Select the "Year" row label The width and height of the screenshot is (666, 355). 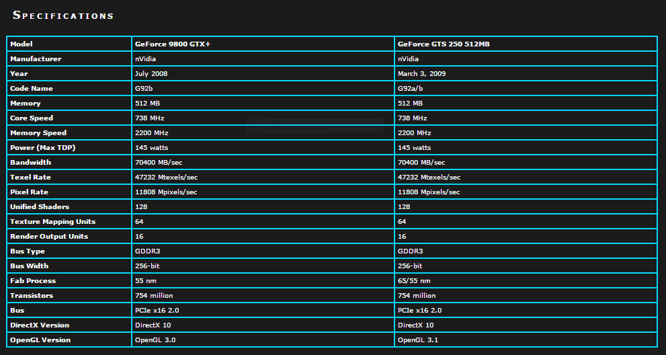[19, 73]
